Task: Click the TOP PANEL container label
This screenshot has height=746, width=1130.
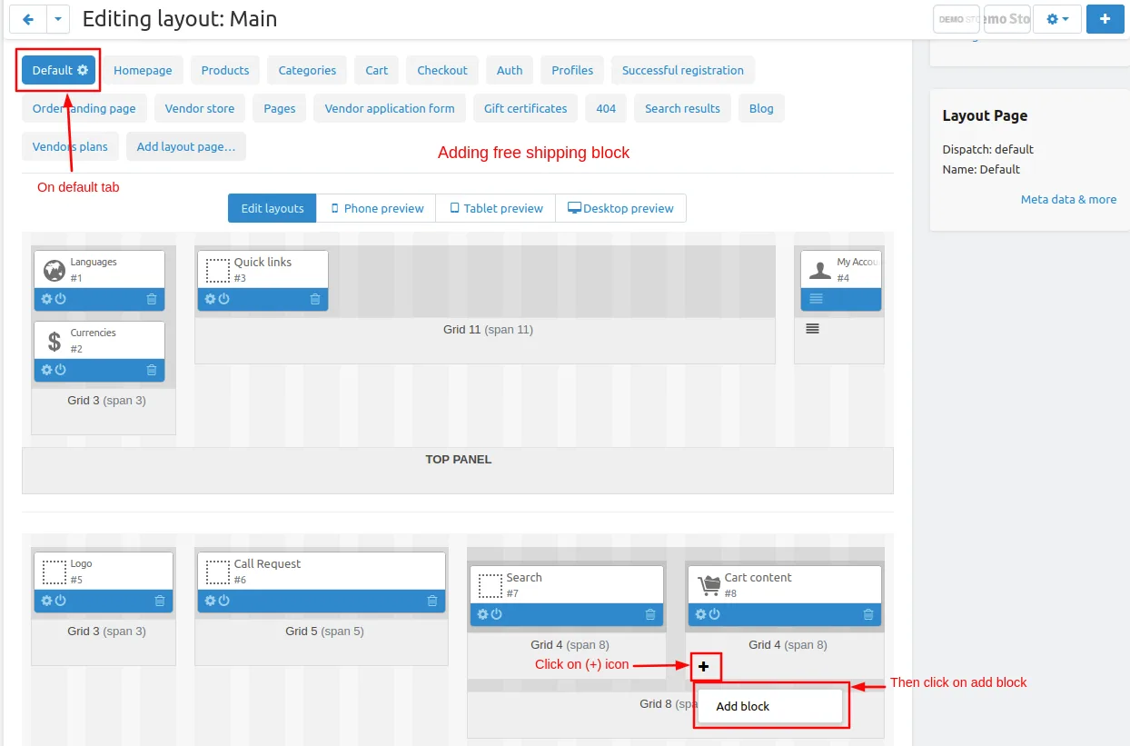Action: (458, 459)
